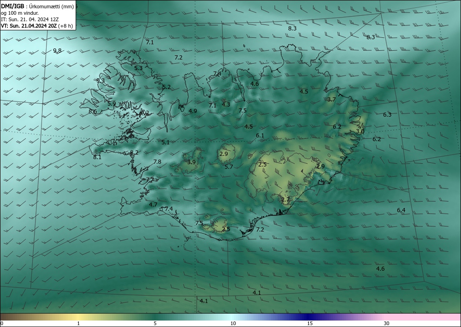The image size is (461, 327).
Task: Click the '1' label on the color scale
Action: 78,323
